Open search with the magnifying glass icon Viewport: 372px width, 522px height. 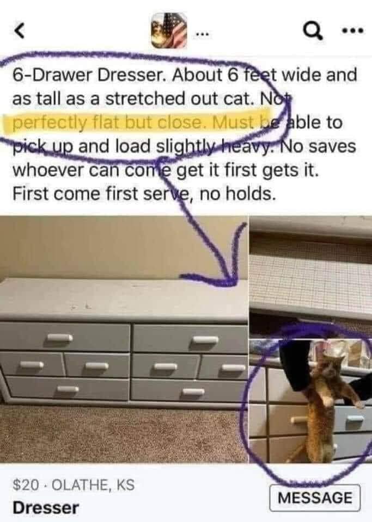(x=313, y=33)
